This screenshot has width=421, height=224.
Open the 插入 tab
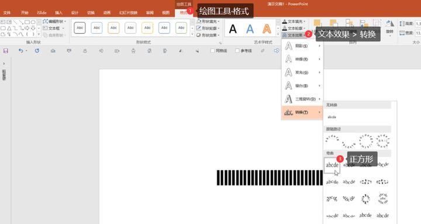[58, 13]
